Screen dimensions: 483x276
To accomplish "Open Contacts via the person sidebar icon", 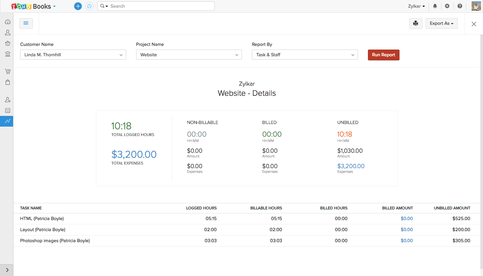I will (7, 33).
